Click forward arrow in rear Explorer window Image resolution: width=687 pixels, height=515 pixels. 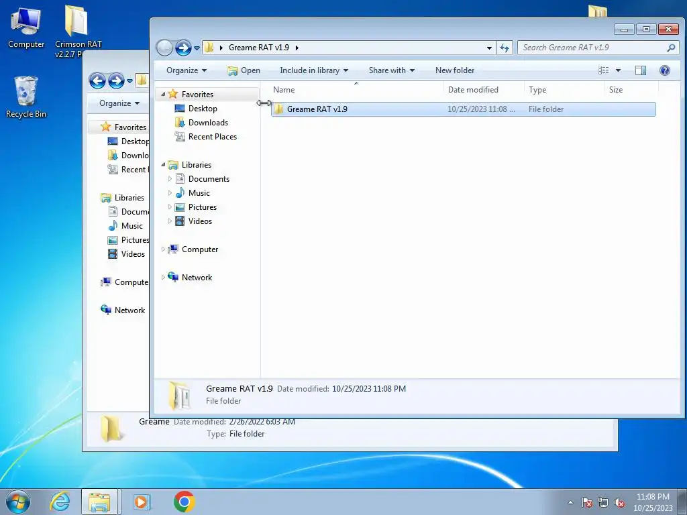pyautogui.click(x=116, y=80)
